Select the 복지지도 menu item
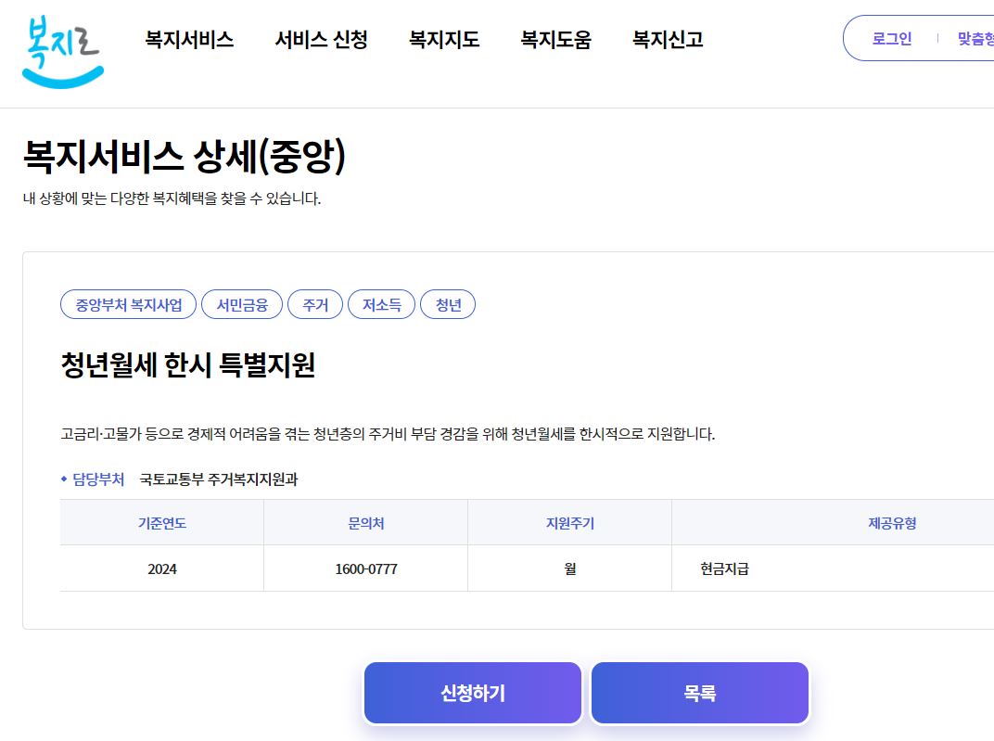 tap(443, 40)
